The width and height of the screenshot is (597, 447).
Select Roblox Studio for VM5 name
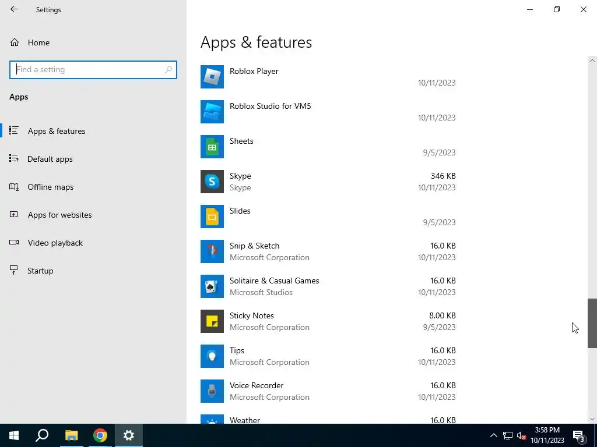click(271, 106)
